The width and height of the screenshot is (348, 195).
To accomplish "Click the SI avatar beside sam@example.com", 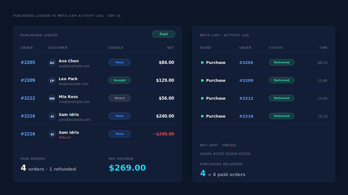I will 52,116.
